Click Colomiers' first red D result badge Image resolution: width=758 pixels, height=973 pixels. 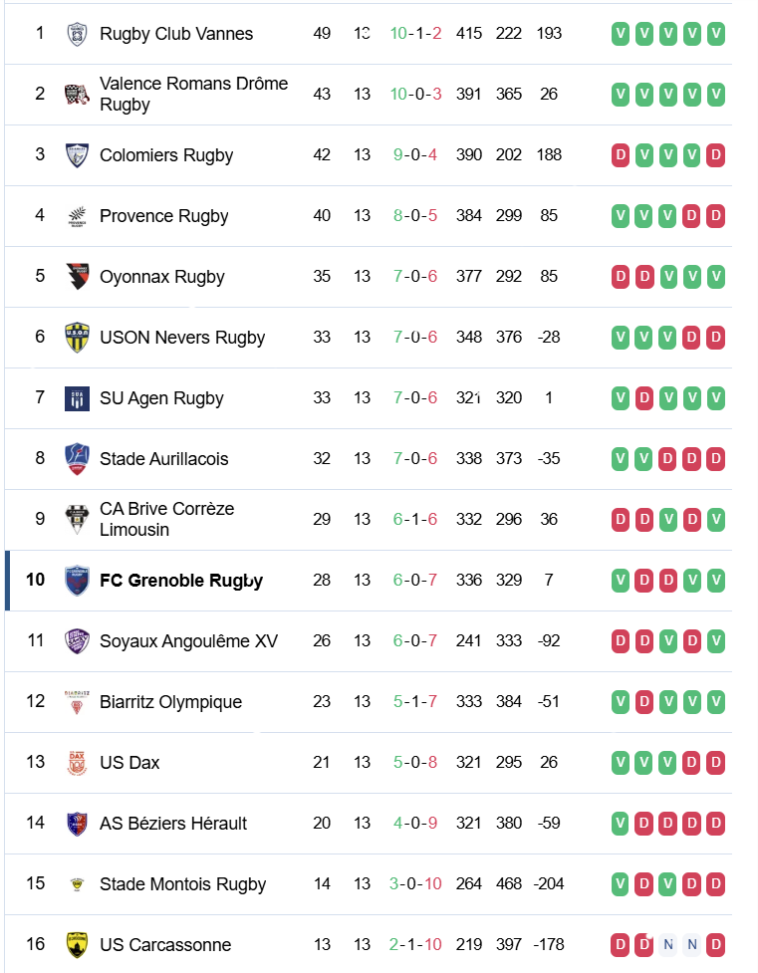[621, 155]
